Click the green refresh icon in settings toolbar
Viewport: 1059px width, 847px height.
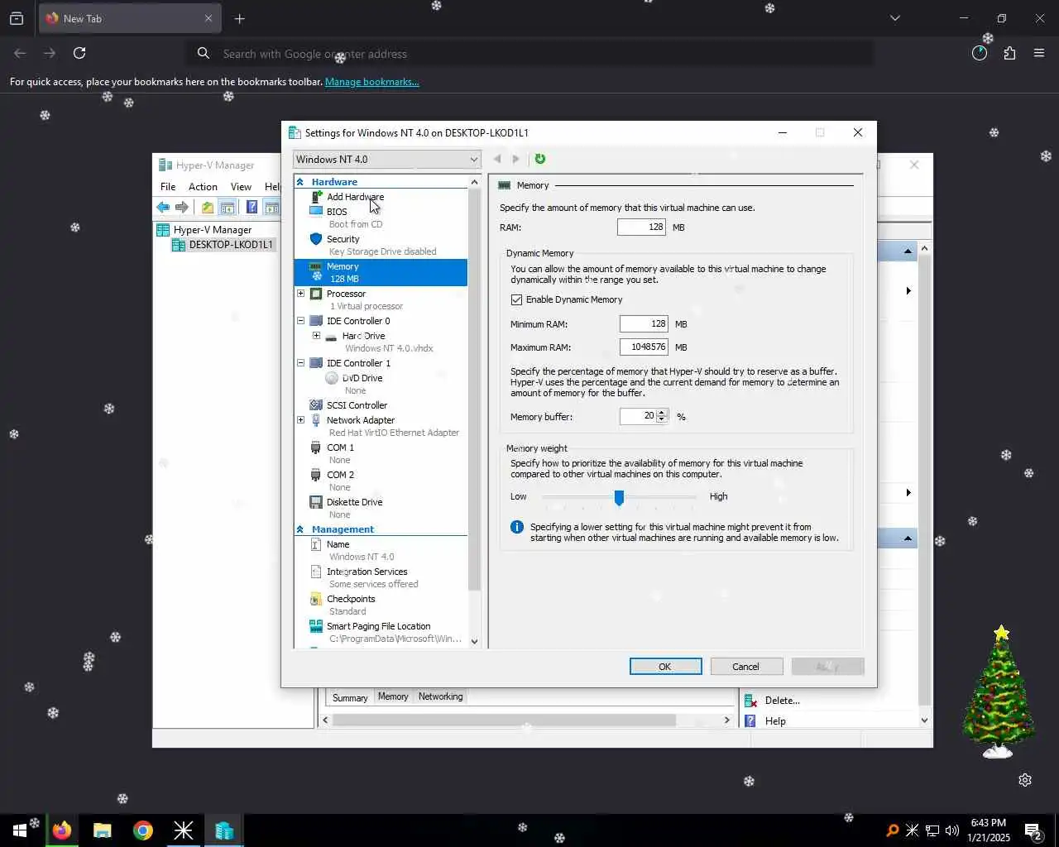coord(540,159)
